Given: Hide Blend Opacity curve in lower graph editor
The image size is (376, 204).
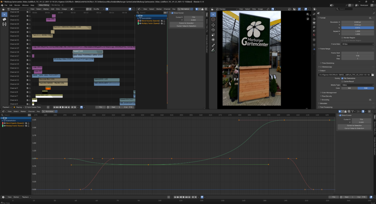Looking at the screenshot, I should tap(4, 123).
